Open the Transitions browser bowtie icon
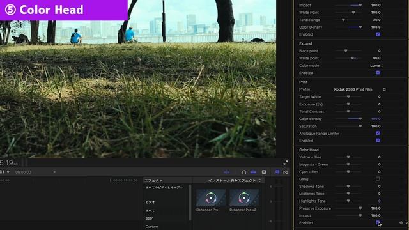 [286, 172]
